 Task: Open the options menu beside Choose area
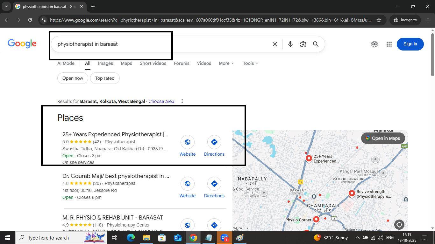click(182, 101)
